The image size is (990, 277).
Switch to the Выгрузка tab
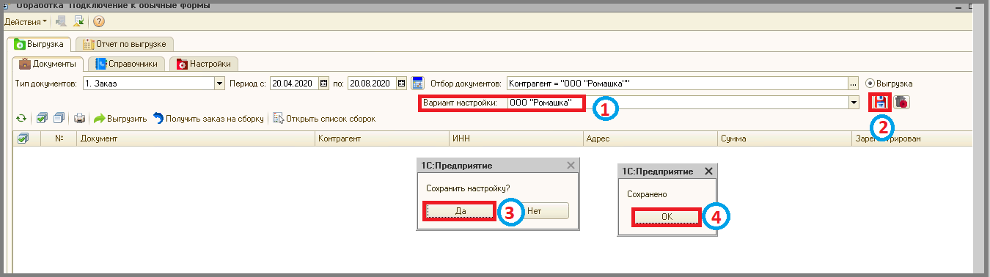(x=40, y=44)
